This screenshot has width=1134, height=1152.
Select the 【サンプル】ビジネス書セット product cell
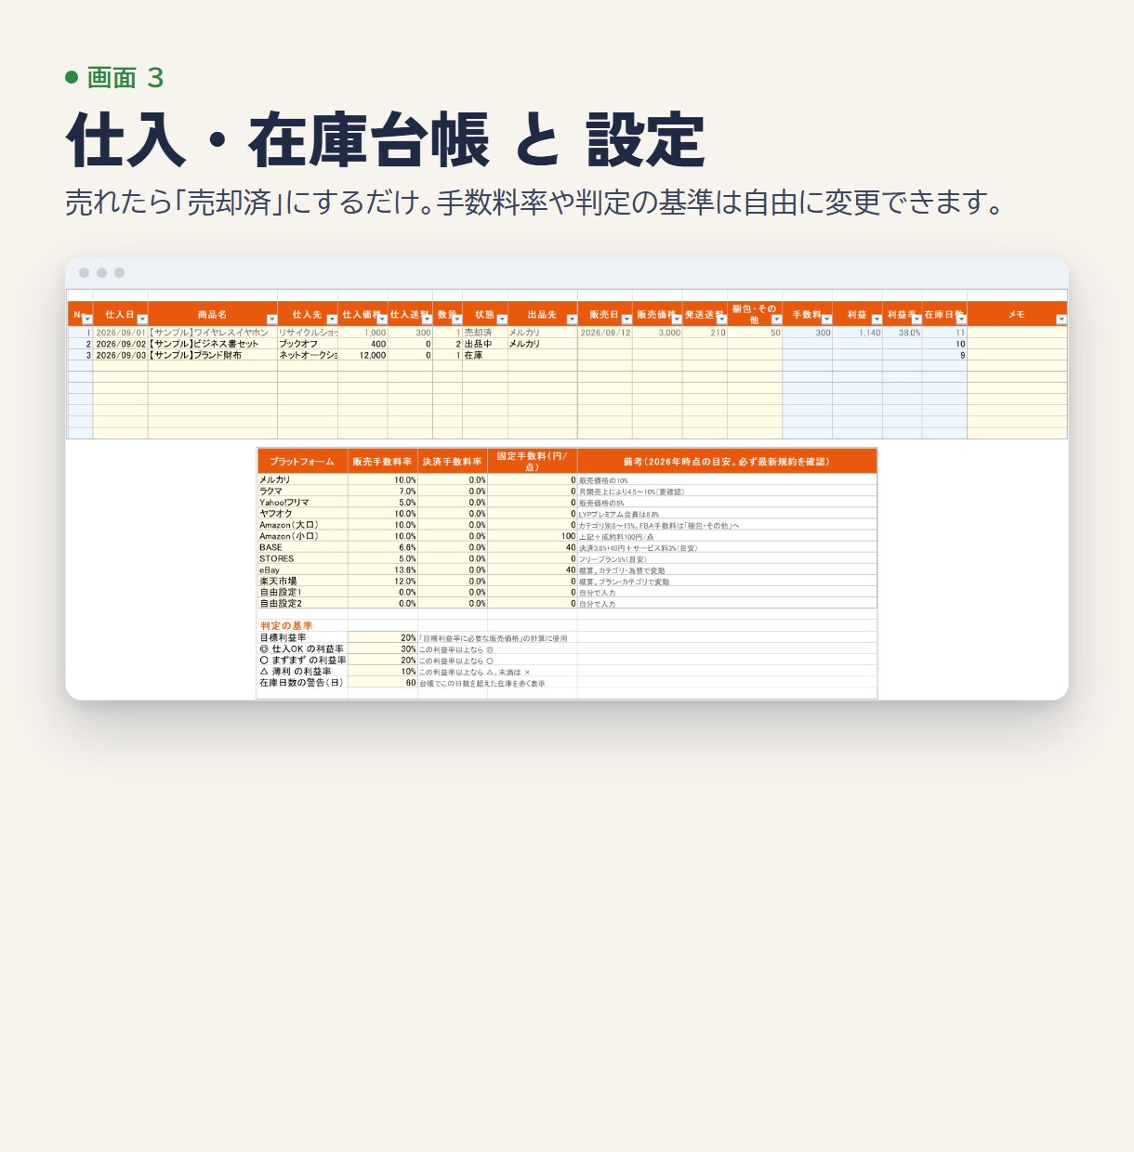[x=213, y=344]
